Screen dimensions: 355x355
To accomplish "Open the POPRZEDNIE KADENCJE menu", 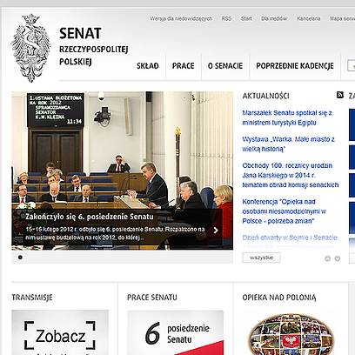I will (295, 66).
